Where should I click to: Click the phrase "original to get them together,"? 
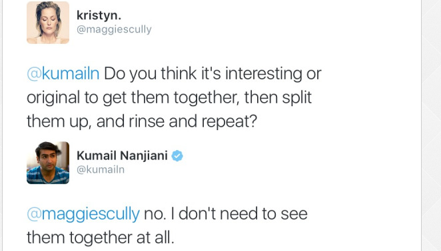133,98
